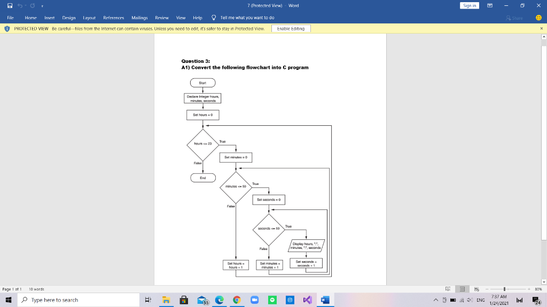Select the Undo icon
The height and width of the screenshot is (307, 547).
19,5
